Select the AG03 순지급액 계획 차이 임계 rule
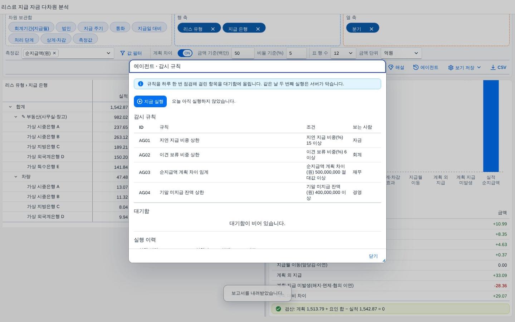515x322 pixels. coord(257,172)
